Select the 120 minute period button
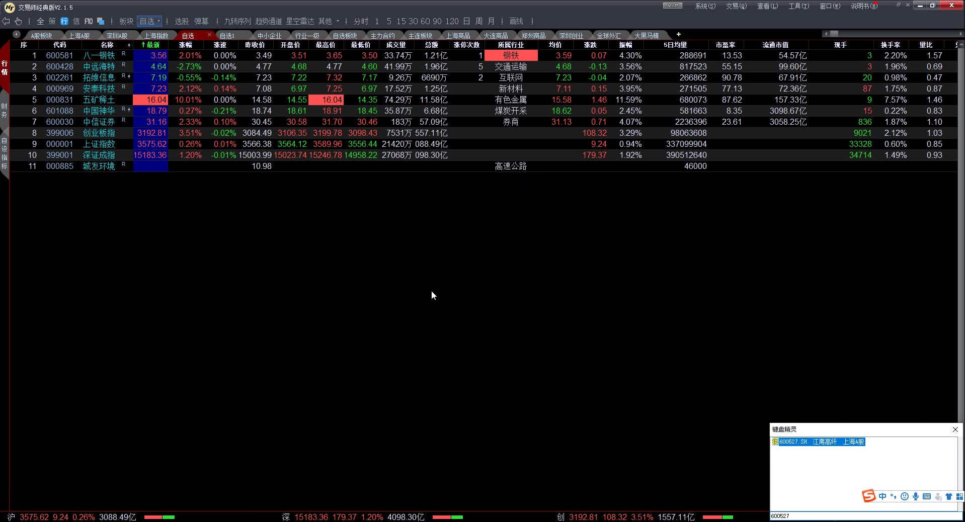The image size is (965, 522). 452,21
